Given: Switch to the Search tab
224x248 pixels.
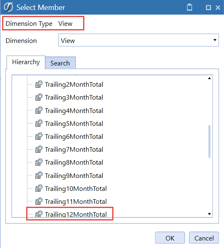Looking at the screenshot, I should (60, 63).
